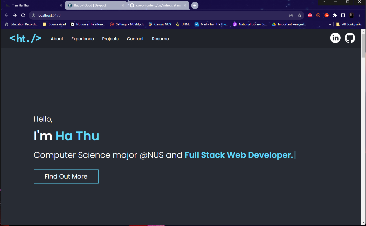The image size is (366, 226).
Task: Open the Notion bookmark
Action: [88, 24]
